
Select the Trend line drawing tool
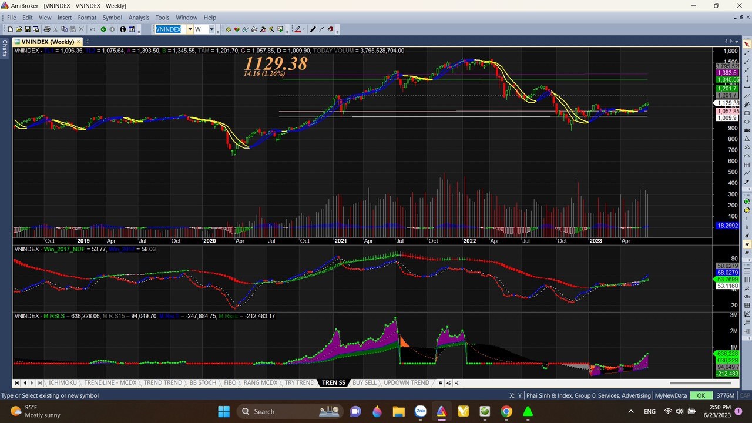pyautogui.click(x=747, y=53)
